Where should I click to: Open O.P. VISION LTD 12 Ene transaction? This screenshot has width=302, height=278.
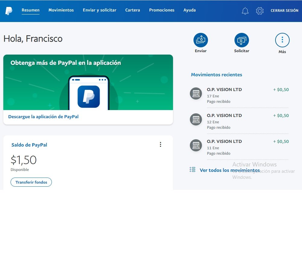(239, 121)
